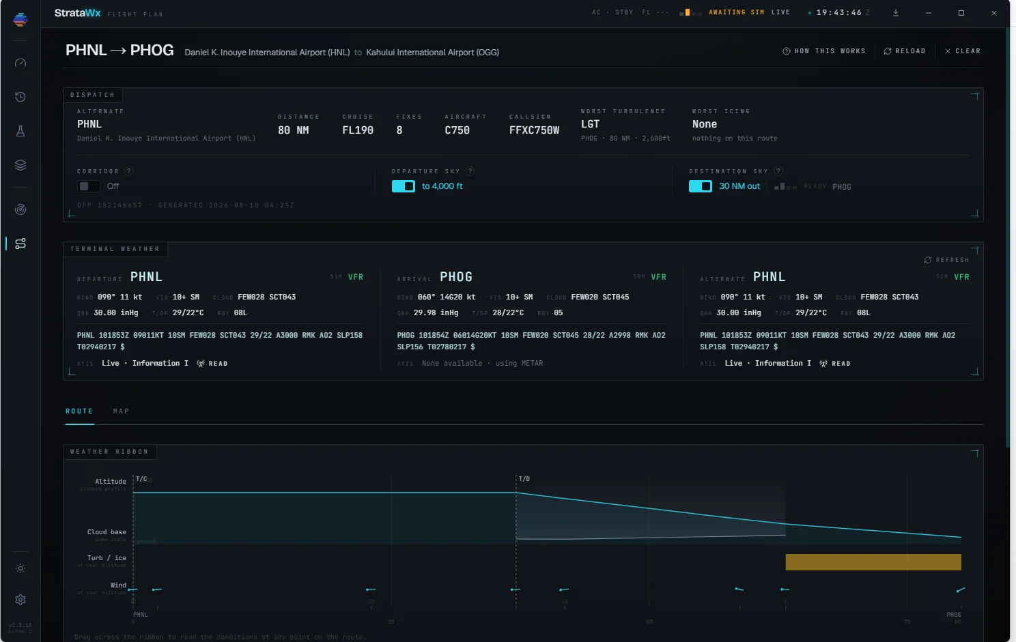This screenshot has width=1016, height=642.
Task: Click amber turbulence band on weather ribbon
Action: click(x=873, y=562)
